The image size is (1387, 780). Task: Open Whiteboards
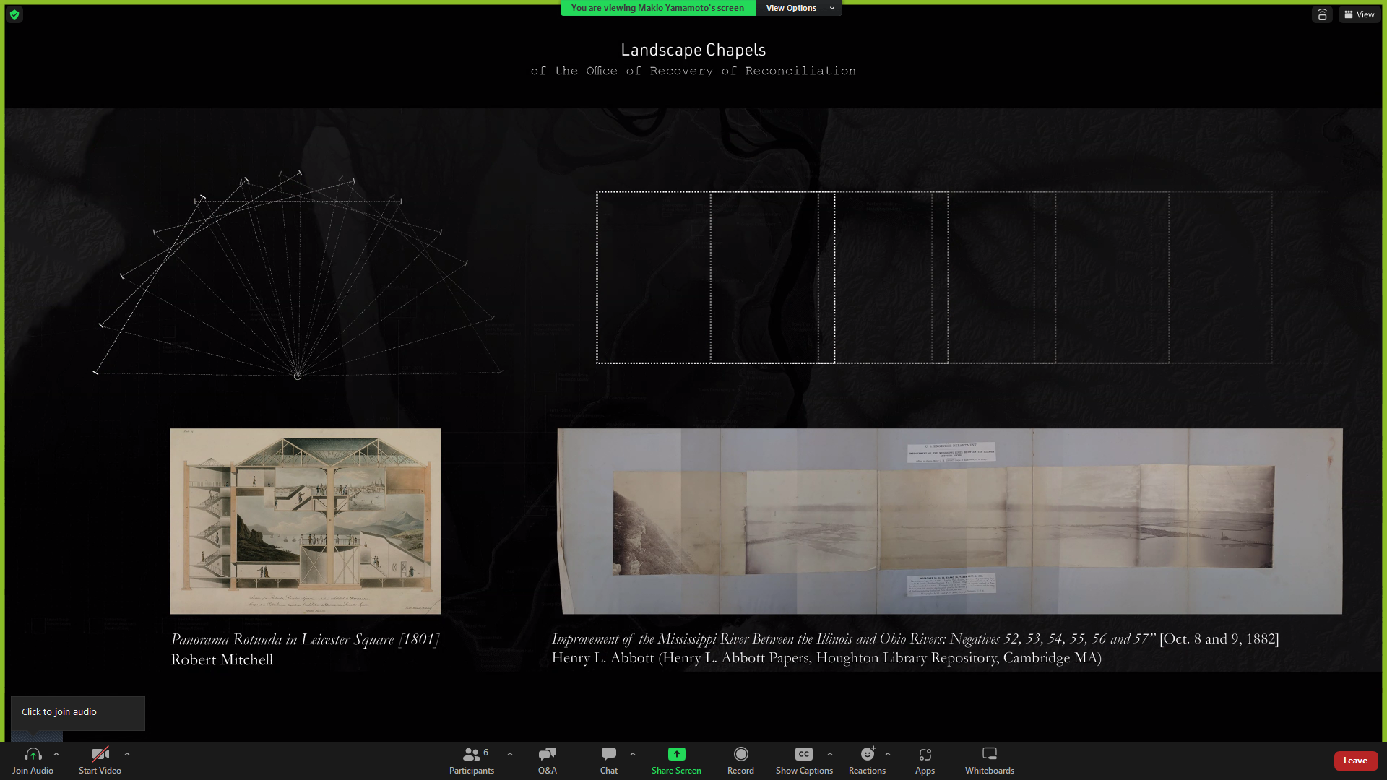990,760
